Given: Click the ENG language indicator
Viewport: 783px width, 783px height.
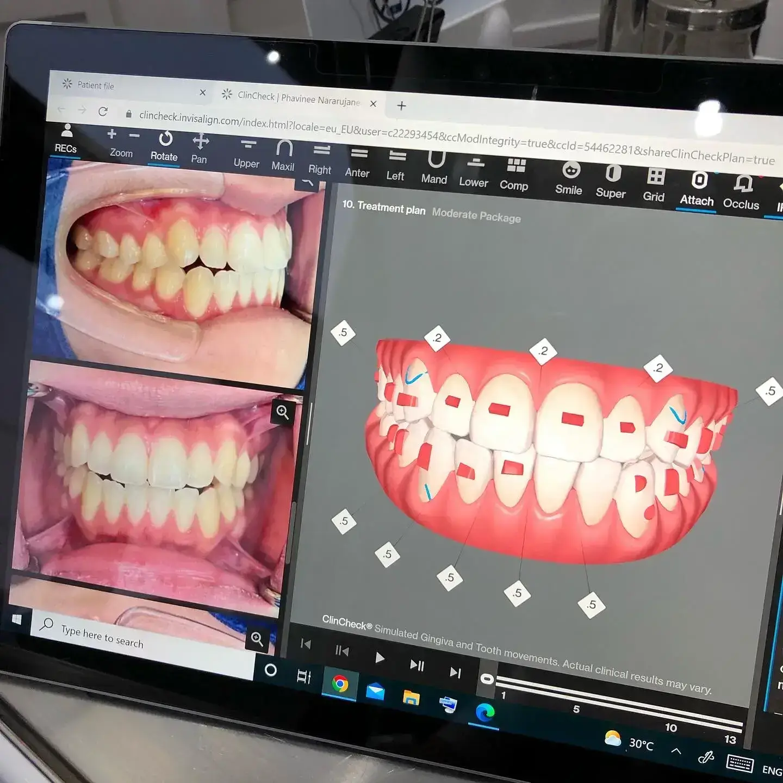Looking at the screenshot, I should pos(772,770).
